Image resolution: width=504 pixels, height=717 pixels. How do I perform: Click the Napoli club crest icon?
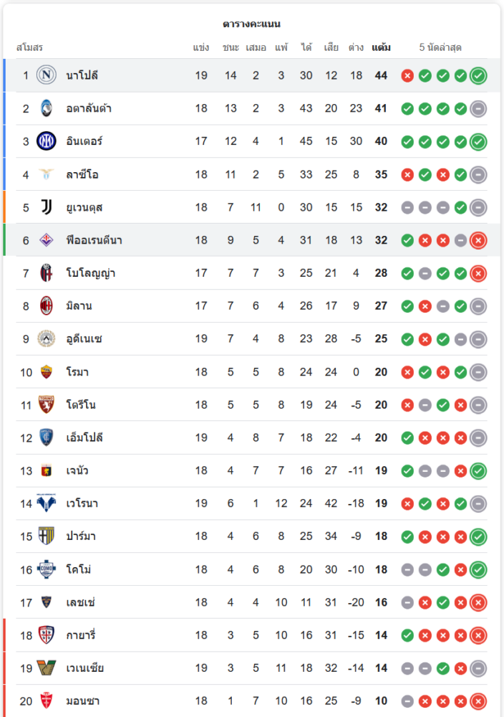tap(47, 75)
